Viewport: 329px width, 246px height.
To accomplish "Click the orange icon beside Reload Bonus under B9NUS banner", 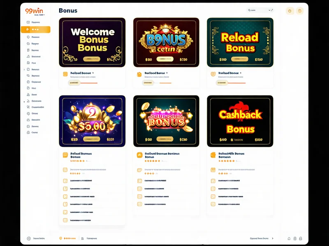I will point(139,74).
